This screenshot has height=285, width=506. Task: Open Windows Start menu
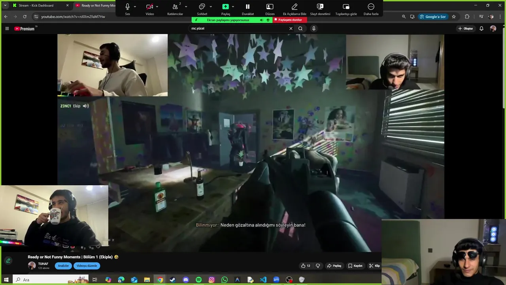click(x=6, y=280)
